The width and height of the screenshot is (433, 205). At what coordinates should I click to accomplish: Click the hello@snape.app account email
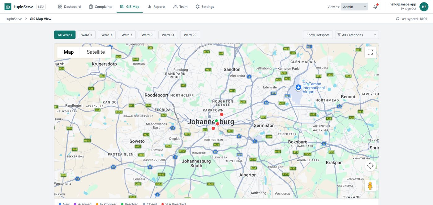click(403, 4)
